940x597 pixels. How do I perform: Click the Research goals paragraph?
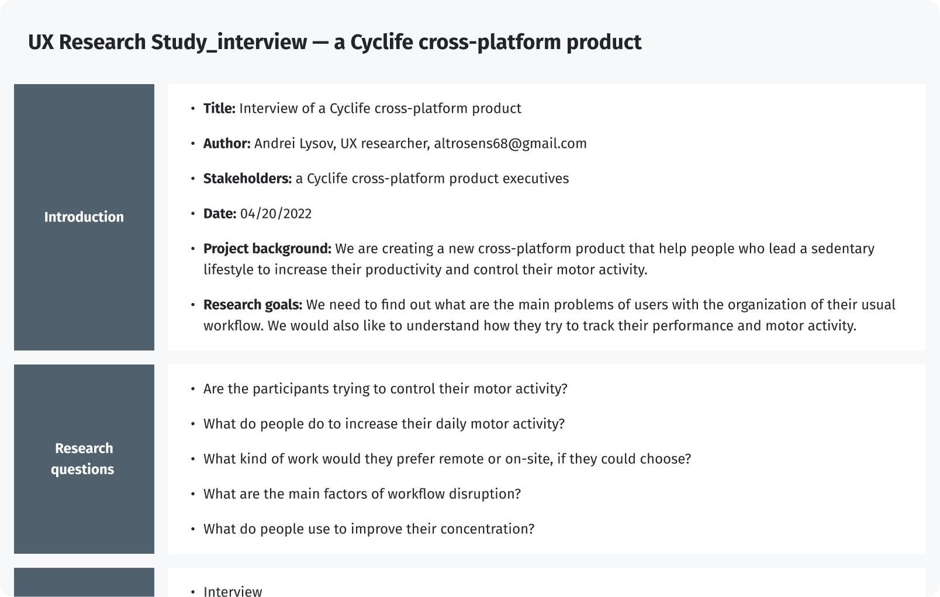coord(550,315)
